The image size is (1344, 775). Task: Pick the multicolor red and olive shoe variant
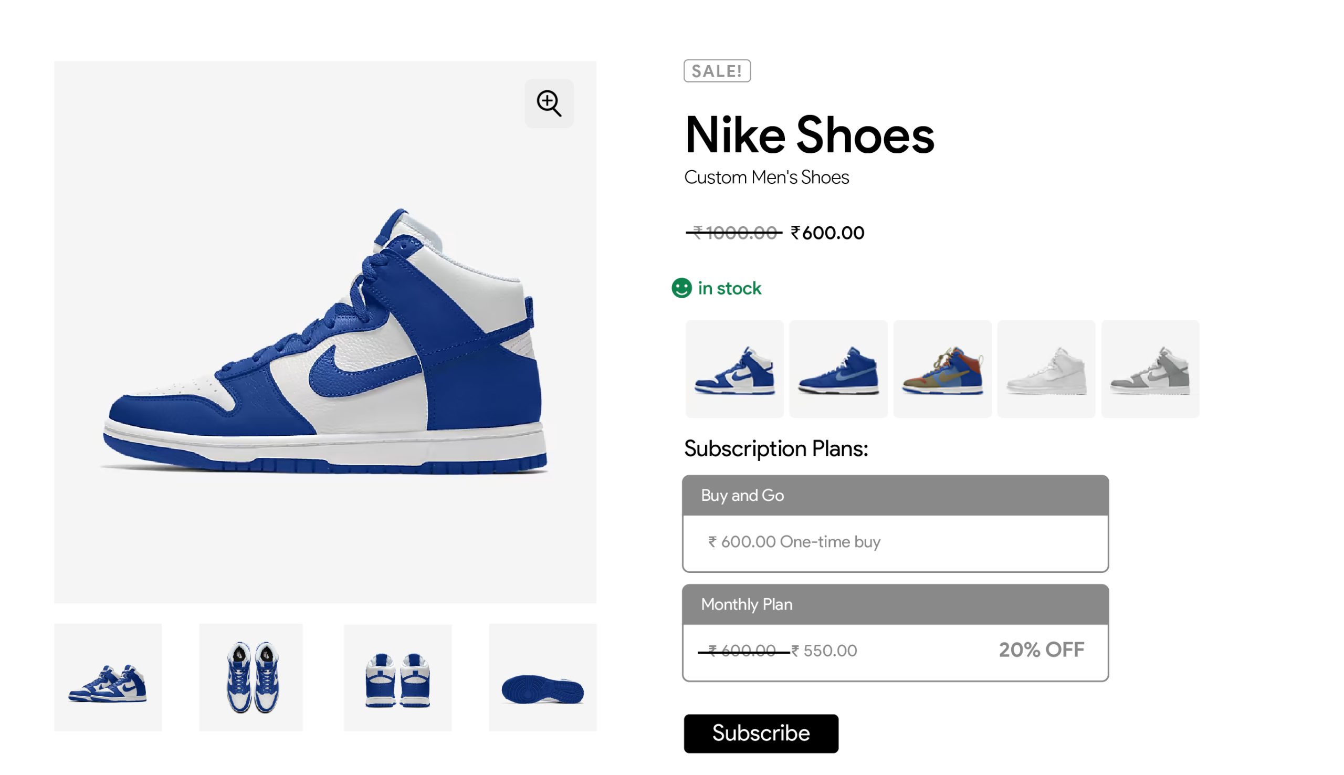pyautogui.click(x=942, y=369)
